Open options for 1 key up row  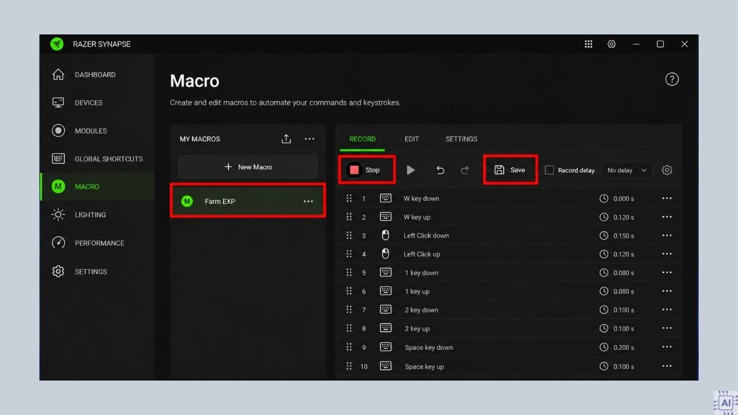click(667, 291)
